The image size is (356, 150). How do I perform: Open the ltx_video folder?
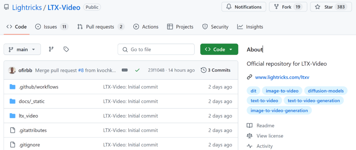[28, 116]
